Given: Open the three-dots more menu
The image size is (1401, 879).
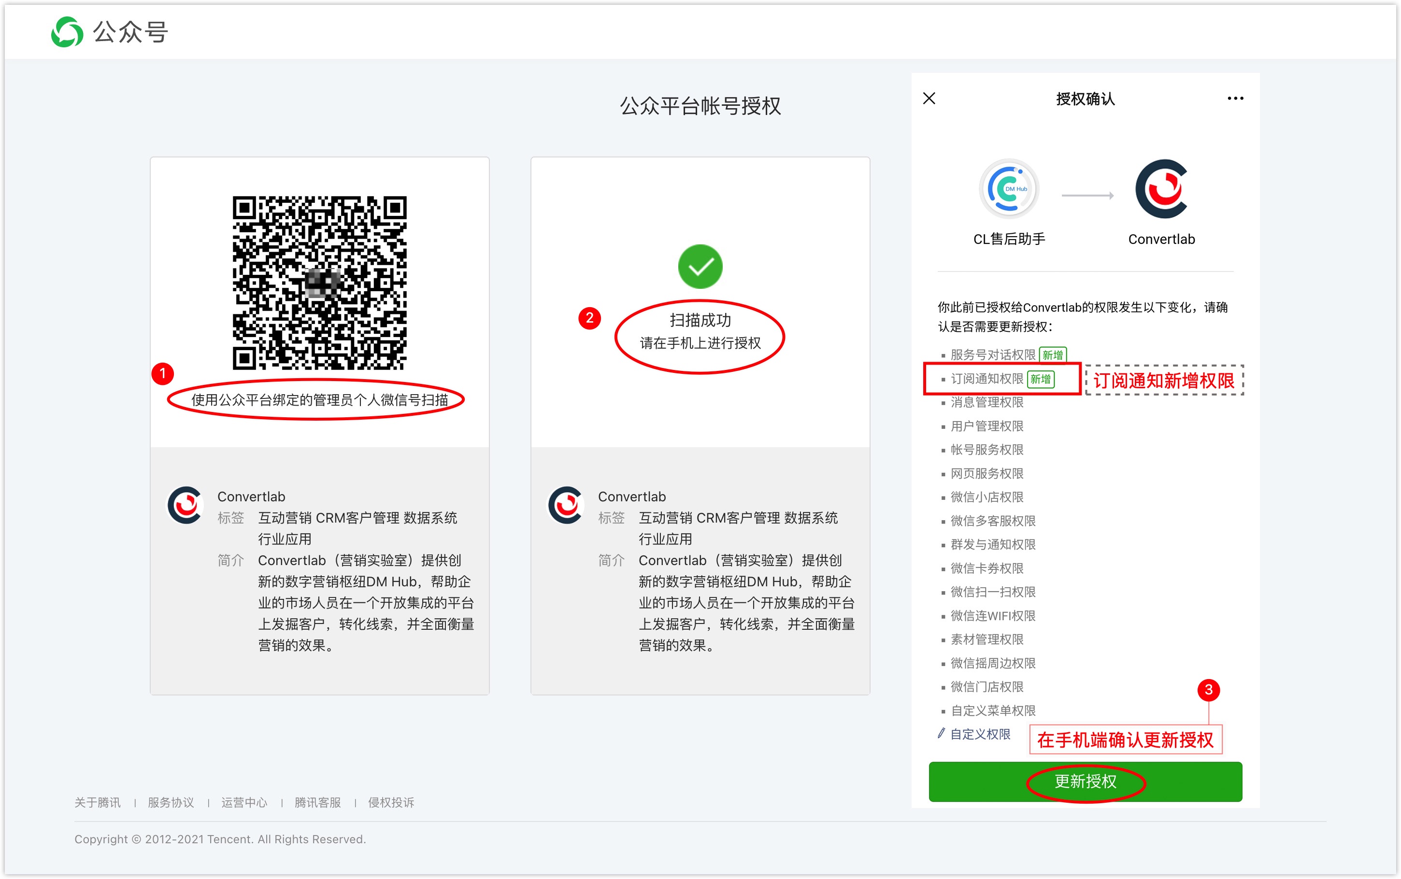Looking at the screenshot, I should point(1235,98).
